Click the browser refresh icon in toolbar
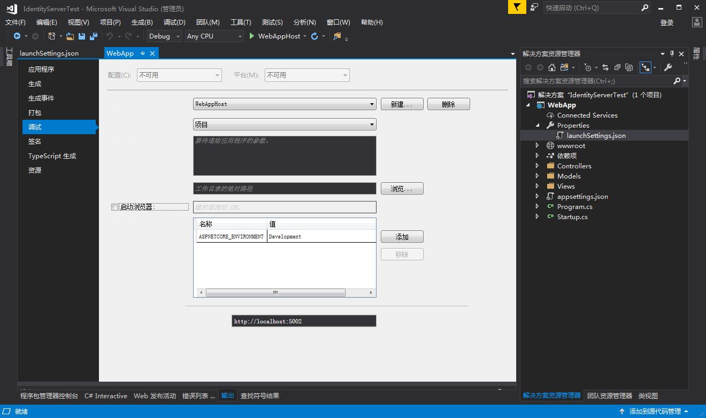Screen dimensions: 706x418 (x=314, y=36)
